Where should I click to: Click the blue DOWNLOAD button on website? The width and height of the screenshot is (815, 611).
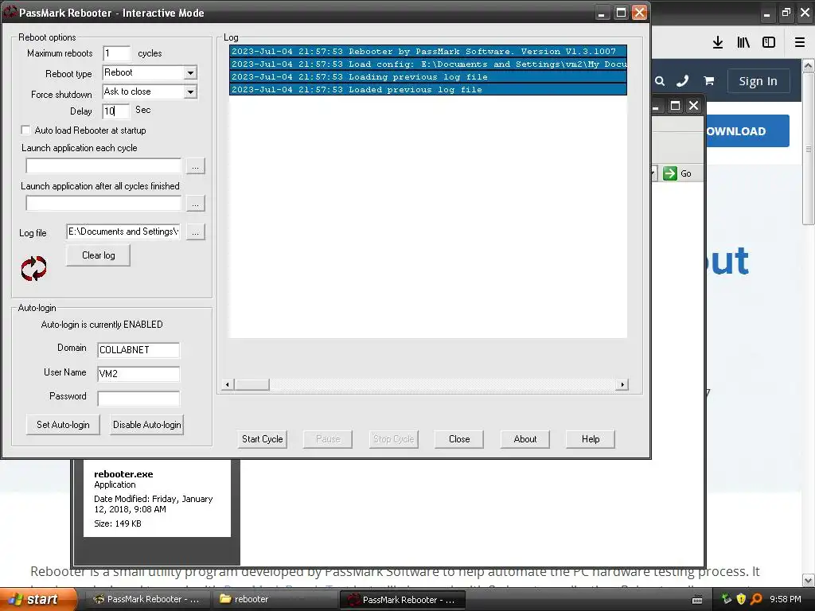(747, 131)
